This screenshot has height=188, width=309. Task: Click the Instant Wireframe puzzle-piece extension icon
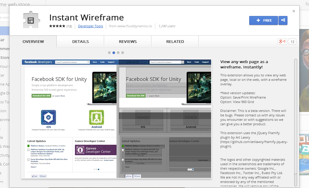tap(30, 20)
